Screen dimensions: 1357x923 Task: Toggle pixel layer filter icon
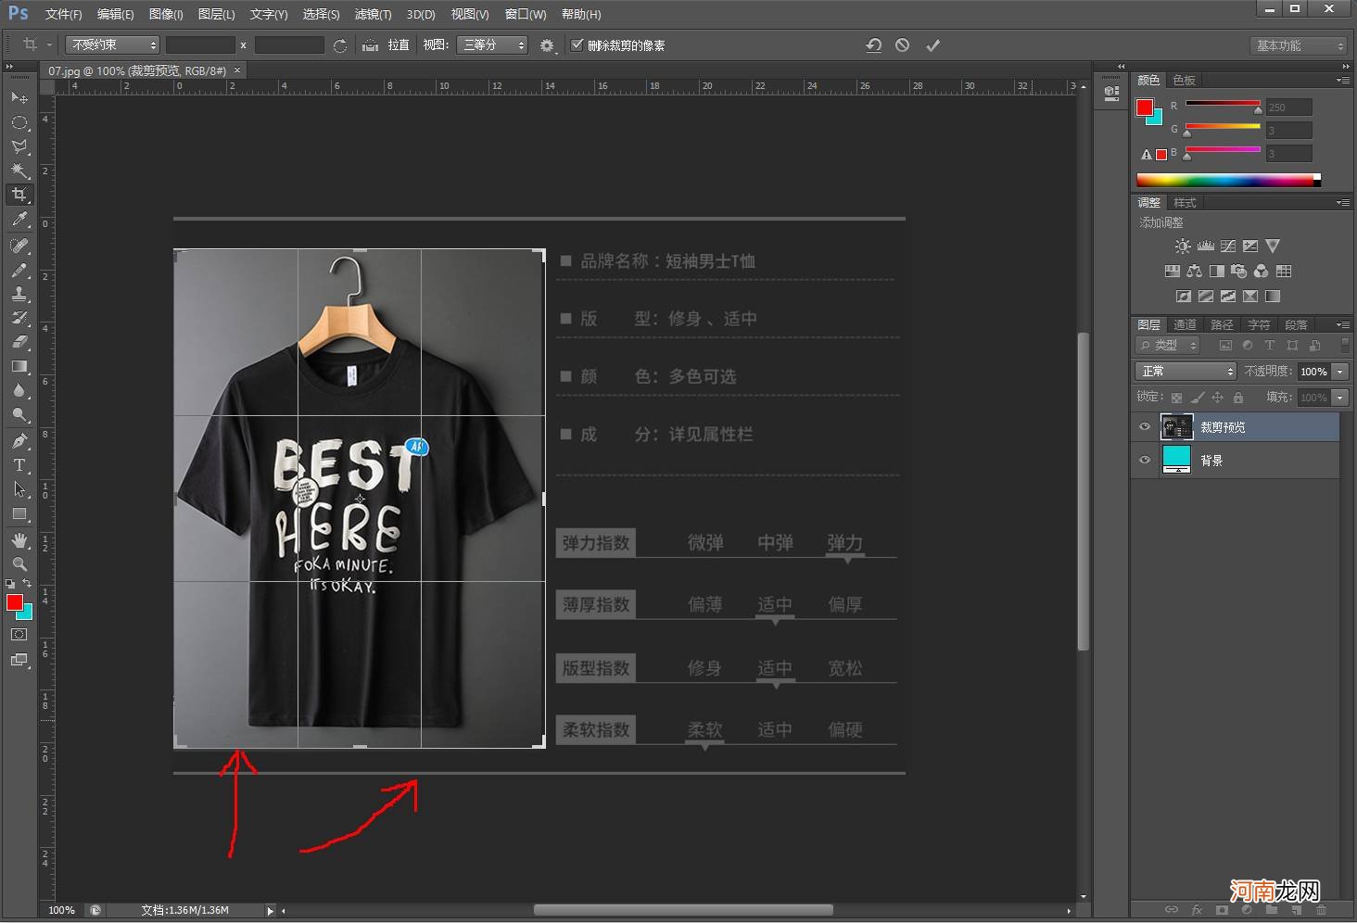point(1225,346)
